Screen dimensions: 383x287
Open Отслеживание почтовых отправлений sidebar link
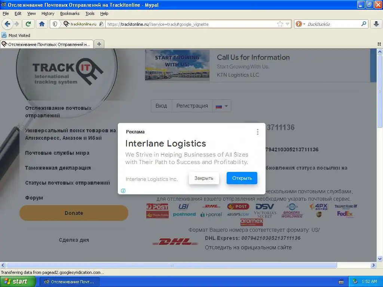[x=58, y=111]
